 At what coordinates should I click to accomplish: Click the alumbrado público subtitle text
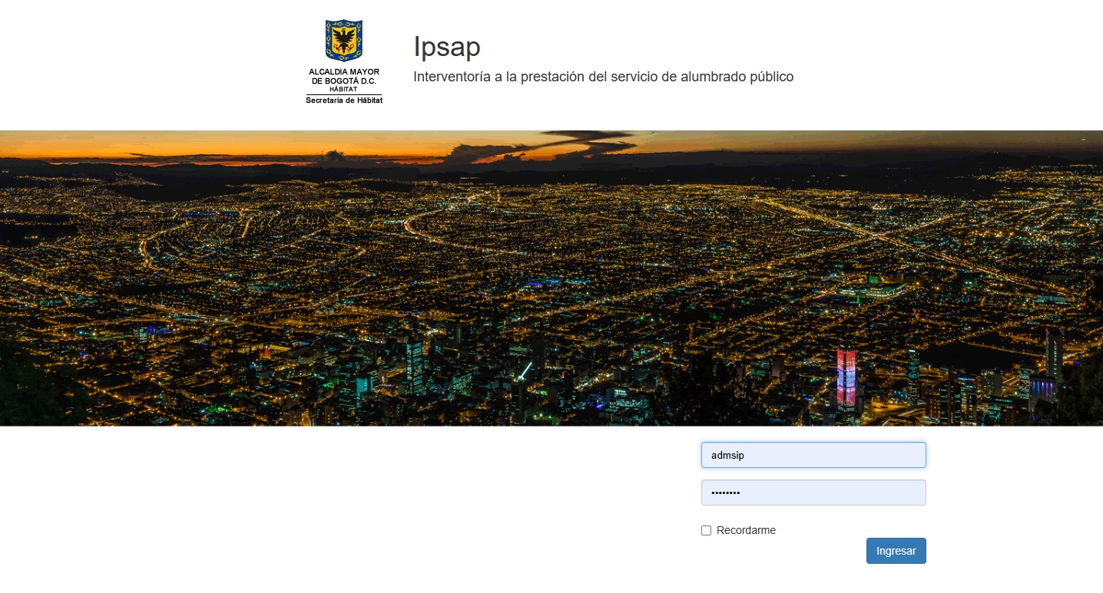[603, 77]
